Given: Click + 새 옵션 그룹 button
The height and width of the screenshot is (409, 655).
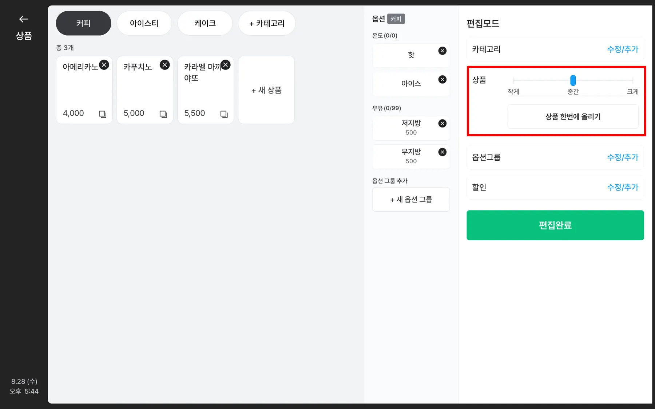Looking at the screenshot, I should pos(411,199).
